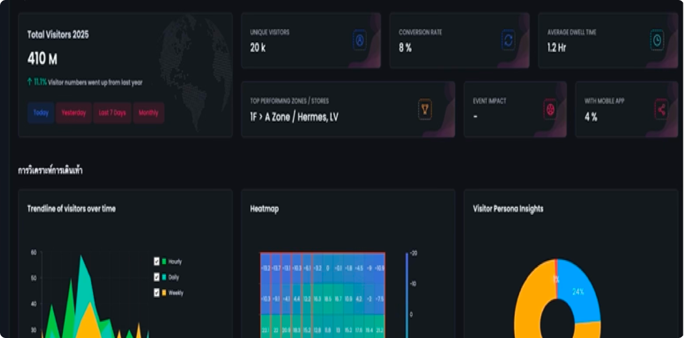Click the With Mobile App share icon
Image resolution: width=684 pixels, height=338 pixels.
(661, 109)
